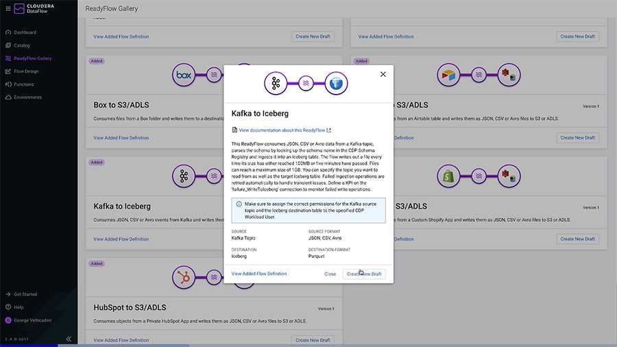
Task: Click the Airtable logo icon on card
Action: click(x=448, y=75)
